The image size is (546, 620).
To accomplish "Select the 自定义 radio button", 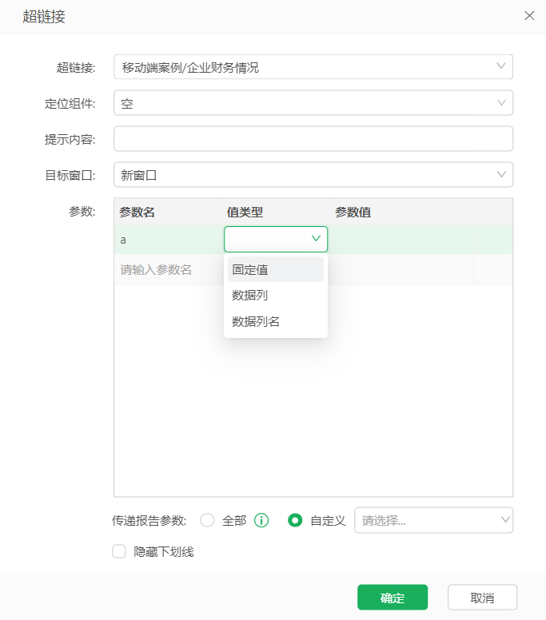I will click(x=295, y=520).
